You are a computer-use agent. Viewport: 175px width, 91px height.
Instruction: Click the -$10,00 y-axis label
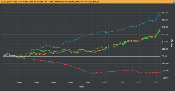point(165,63)
